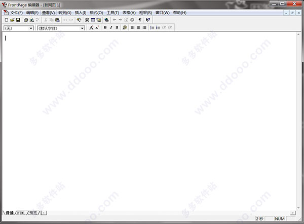Stop loading with the stop icon
The width and height of the screenshot is (304, 224).
(132, 20)
